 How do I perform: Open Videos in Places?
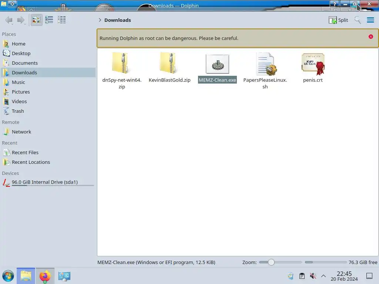click(48, 102)
